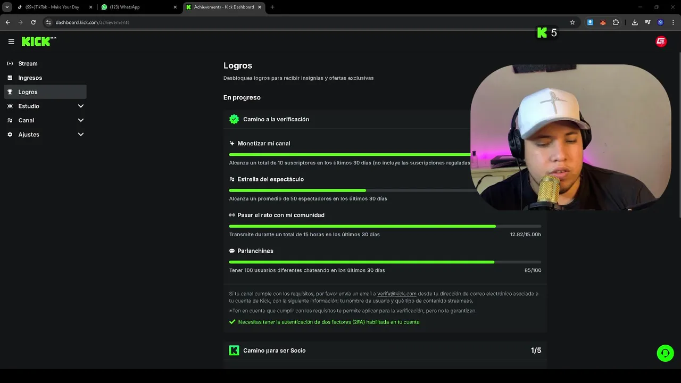
Task: Open the user profile avatar icon
Action: (661, 41)
